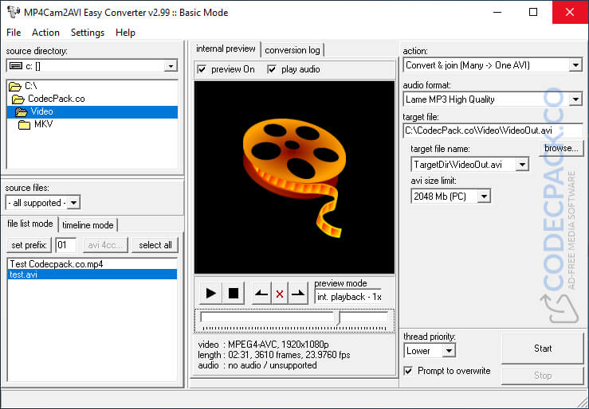Toggle the preview On checkbox
This screenshot has width=589, height=409.
click(202, 69)
